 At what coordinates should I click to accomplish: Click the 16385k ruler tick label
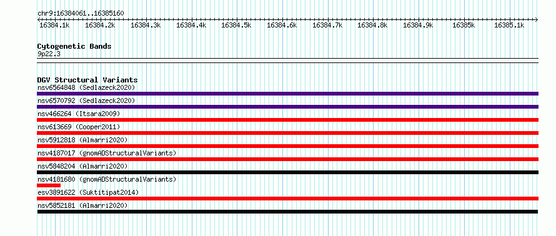tap(464, 25)
